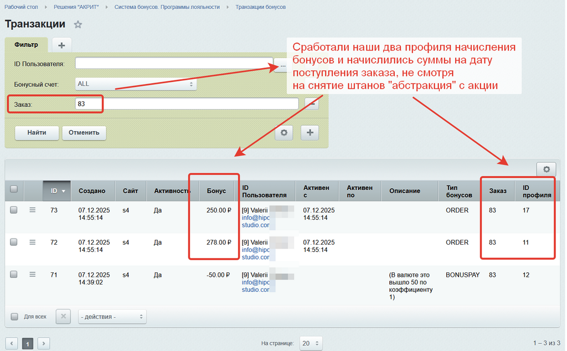The width and height of the screenshot is (567, 351).
Task: Open row actions menu for transaction 71
Action: pos(33,274)
